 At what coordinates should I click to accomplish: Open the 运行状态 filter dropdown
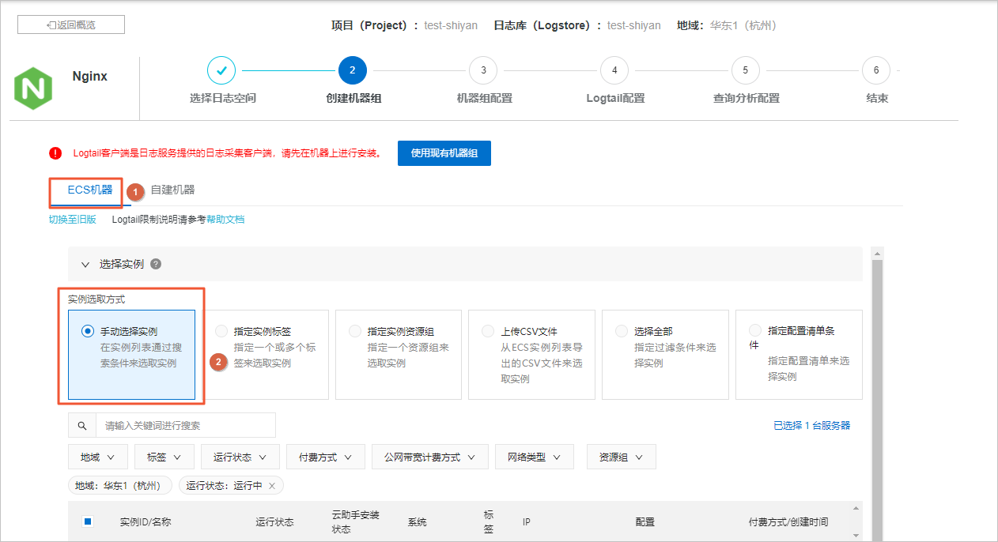[240, 457]
